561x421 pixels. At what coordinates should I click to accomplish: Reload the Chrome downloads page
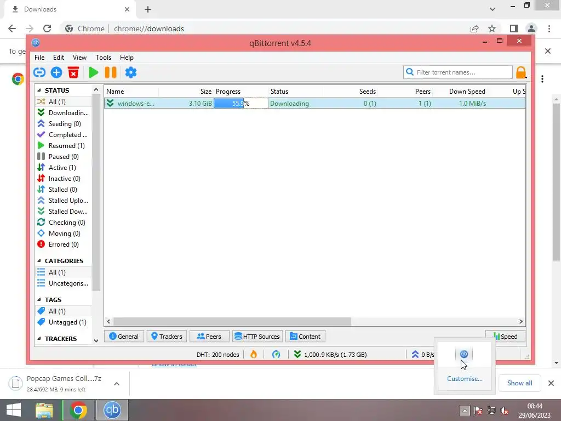(x=47, y=29)
